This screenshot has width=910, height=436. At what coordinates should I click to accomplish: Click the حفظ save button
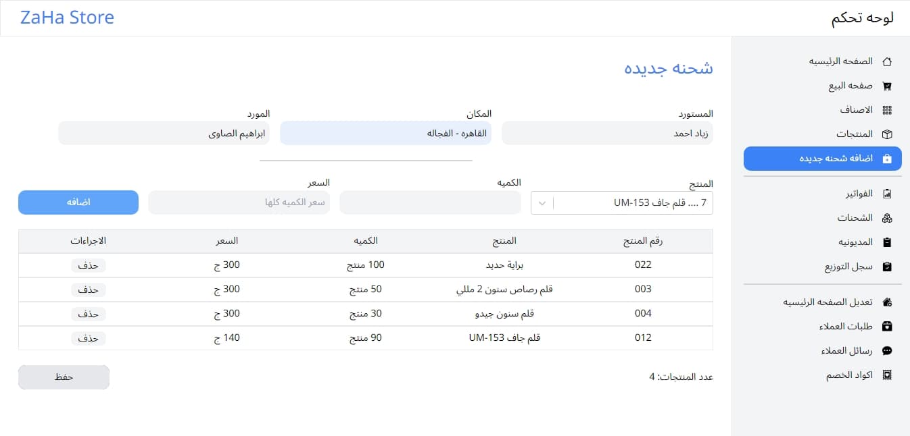(x=64, y=377)
